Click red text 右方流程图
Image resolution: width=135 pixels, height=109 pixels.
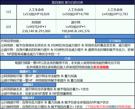101,67
